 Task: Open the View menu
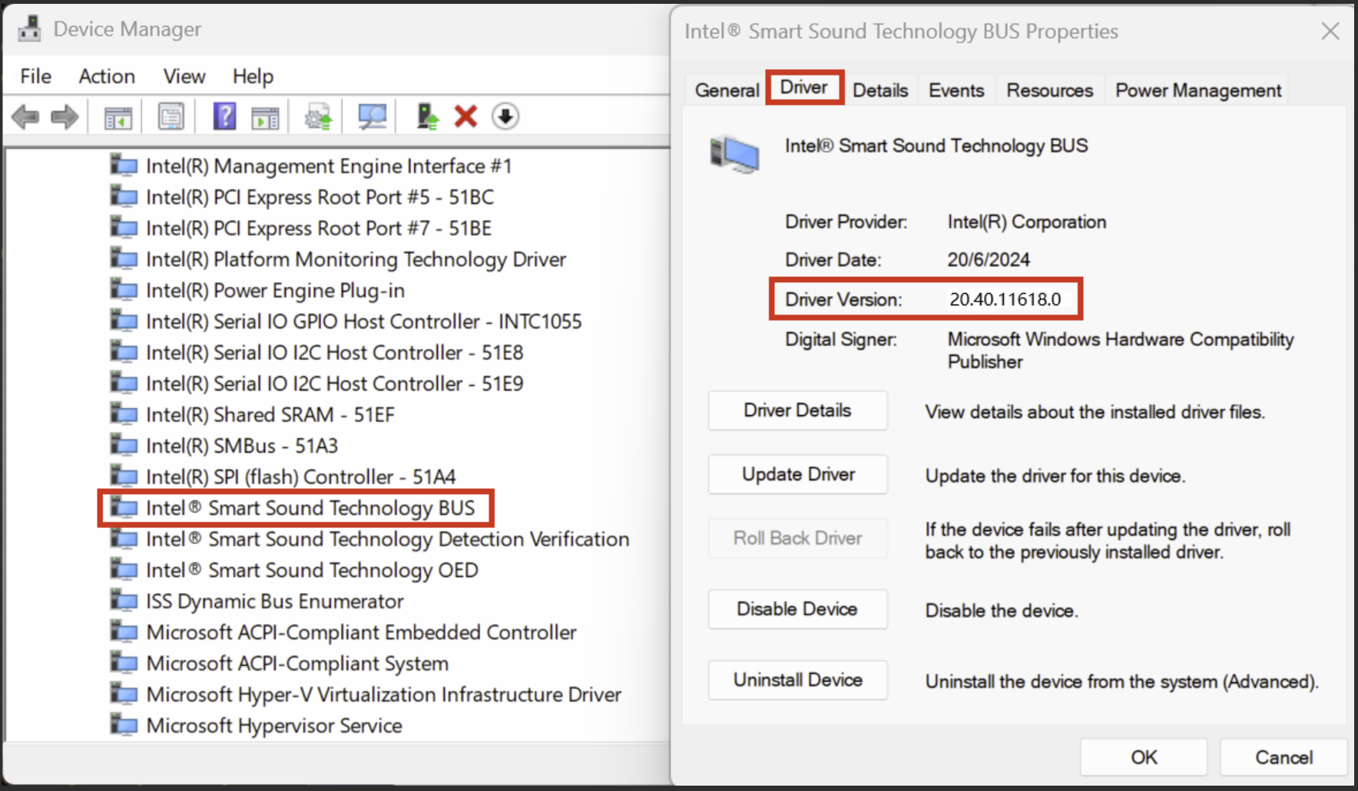(184, 76)
